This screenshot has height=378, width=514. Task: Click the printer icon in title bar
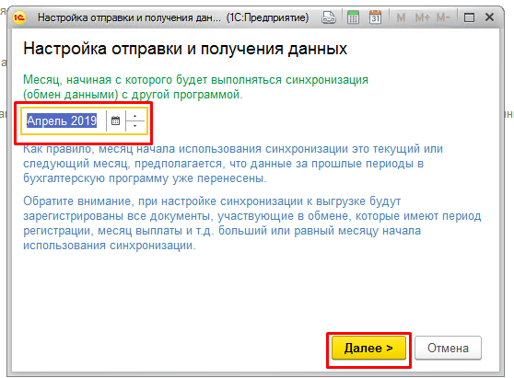329,17
